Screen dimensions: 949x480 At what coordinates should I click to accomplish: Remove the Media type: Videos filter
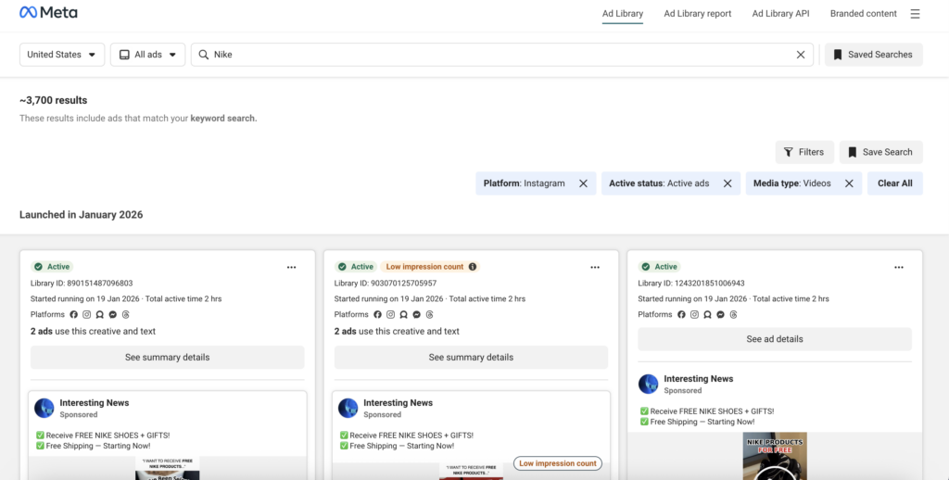pyautogui.click(x=849, y=183)
